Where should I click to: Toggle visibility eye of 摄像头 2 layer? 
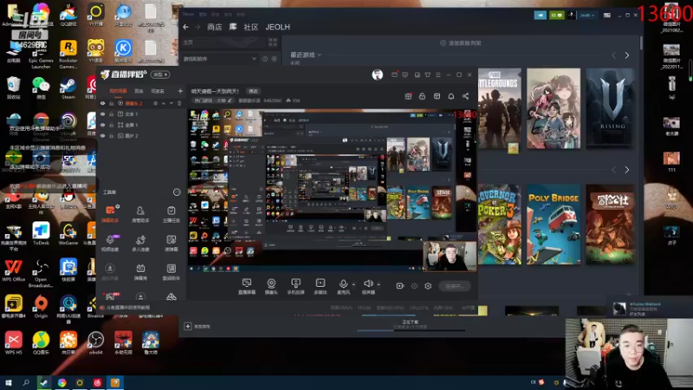pyautogui.click(x=102, y=103)
